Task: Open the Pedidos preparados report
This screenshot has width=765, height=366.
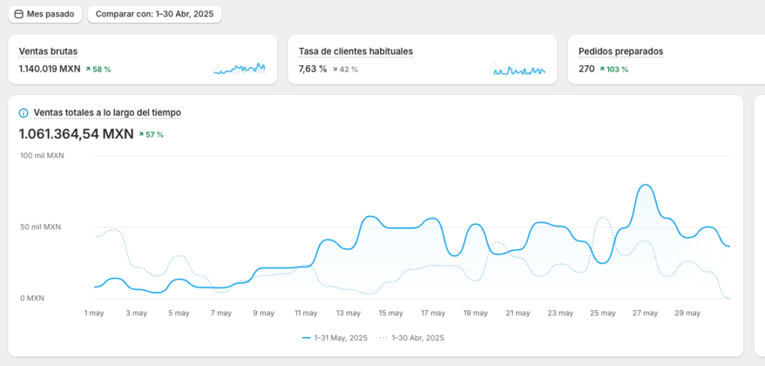Action: click(x=620, y=52)
